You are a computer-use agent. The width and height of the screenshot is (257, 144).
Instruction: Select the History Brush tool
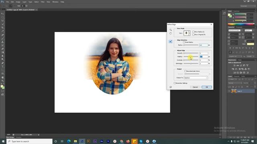3,46
